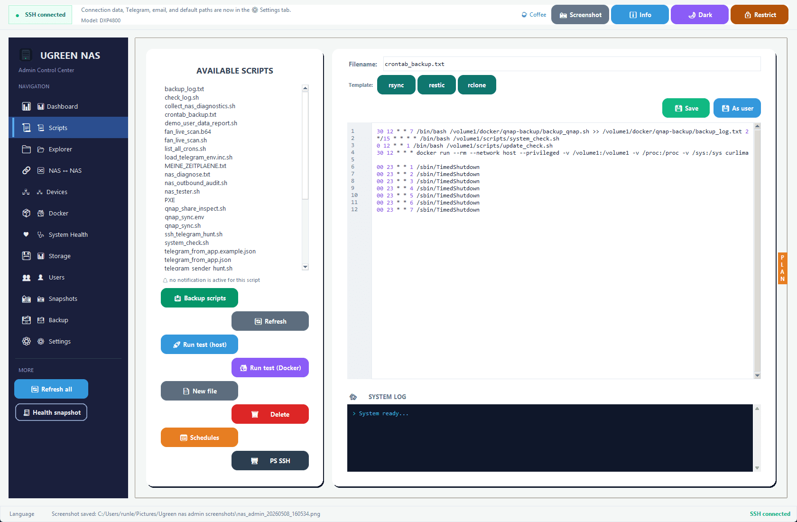Take a screenshot with Screenshot button

click(580, 15)
